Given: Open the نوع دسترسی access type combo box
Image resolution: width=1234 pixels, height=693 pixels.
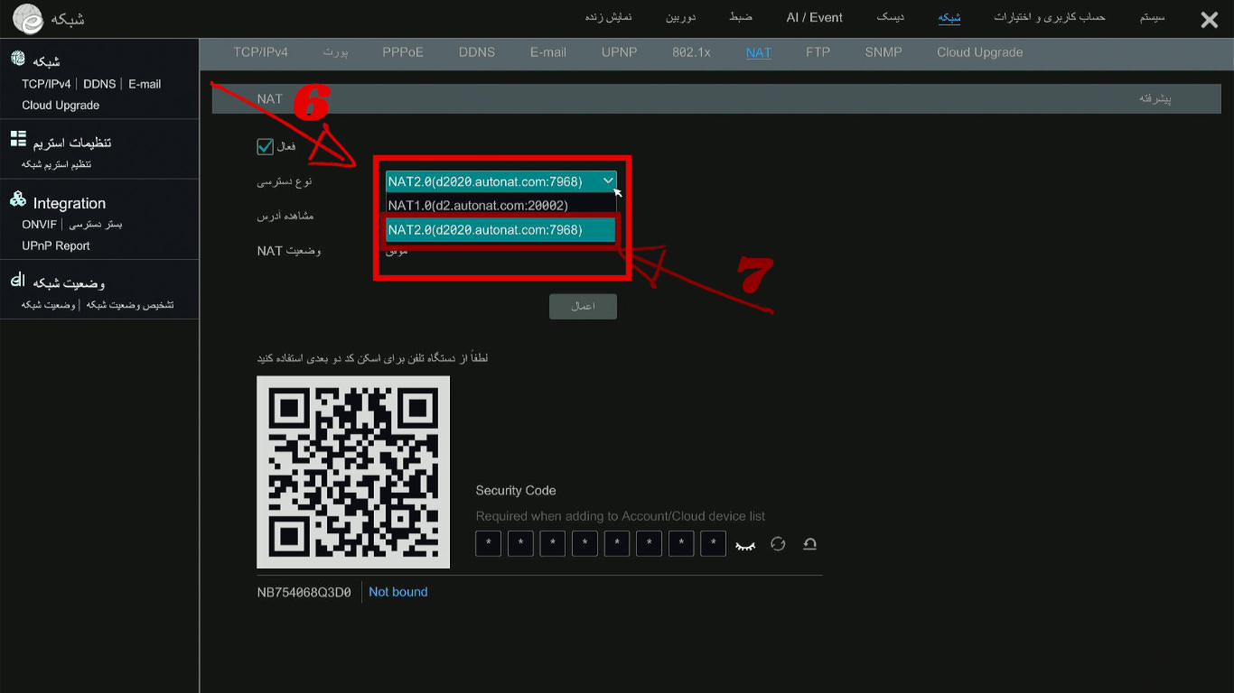Looking at the screenshot, I should 501,181.
